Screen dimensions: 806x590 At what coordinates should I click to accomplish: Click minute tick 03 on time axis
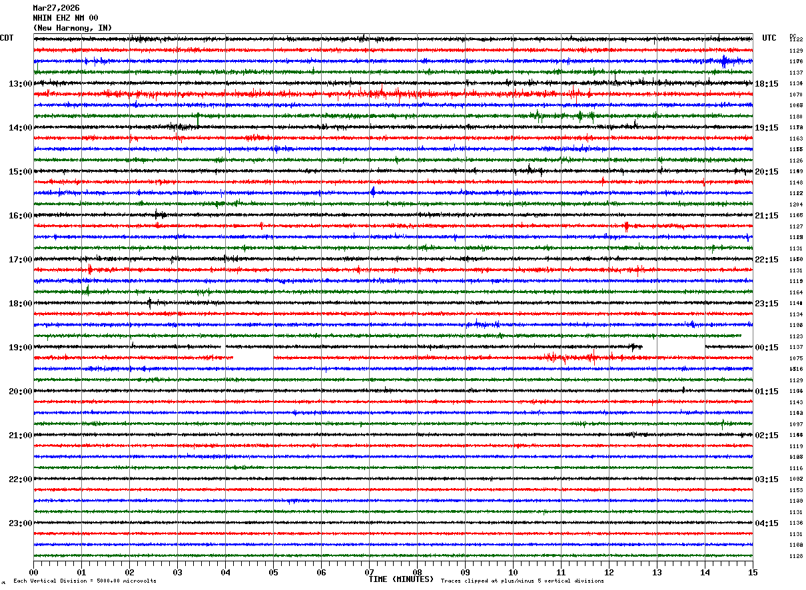[x=177, y=572]
